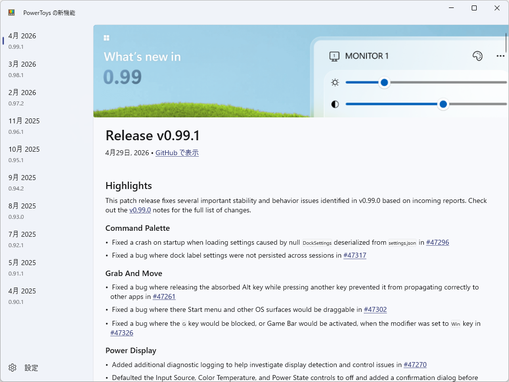The height and width of the screenshot is (382, 509).
Task: Click the Win key code label
Action: pyautogui.click(x=455, y=324)
